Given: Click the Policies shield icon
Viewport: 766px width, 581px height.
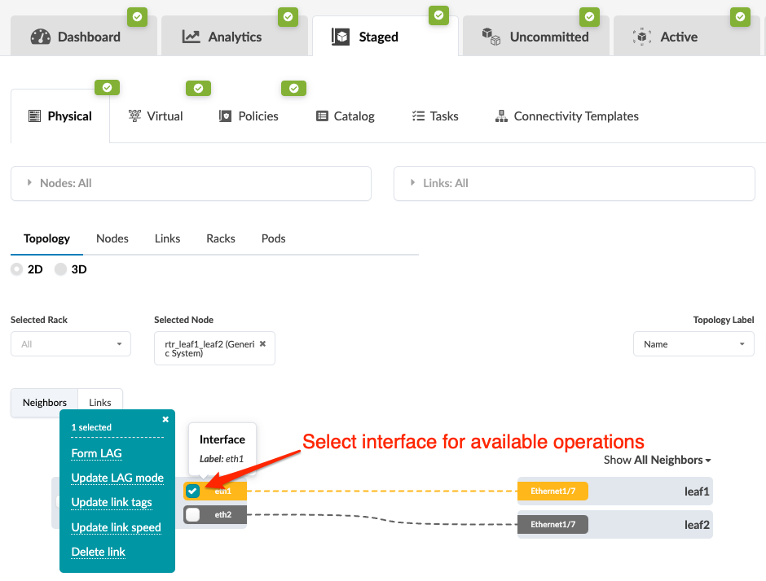Looking at the screenshot, I should [225, 116].
